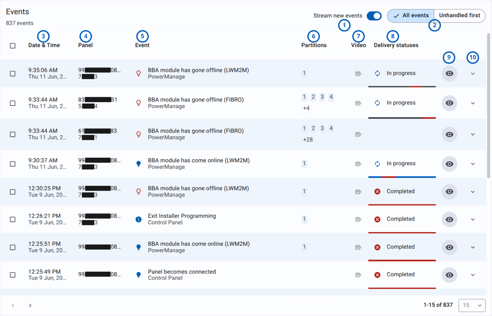Open video icon in the 12:26:21 PM row
The width and height of the screenshot is (492, 316).
click(358, 220)
